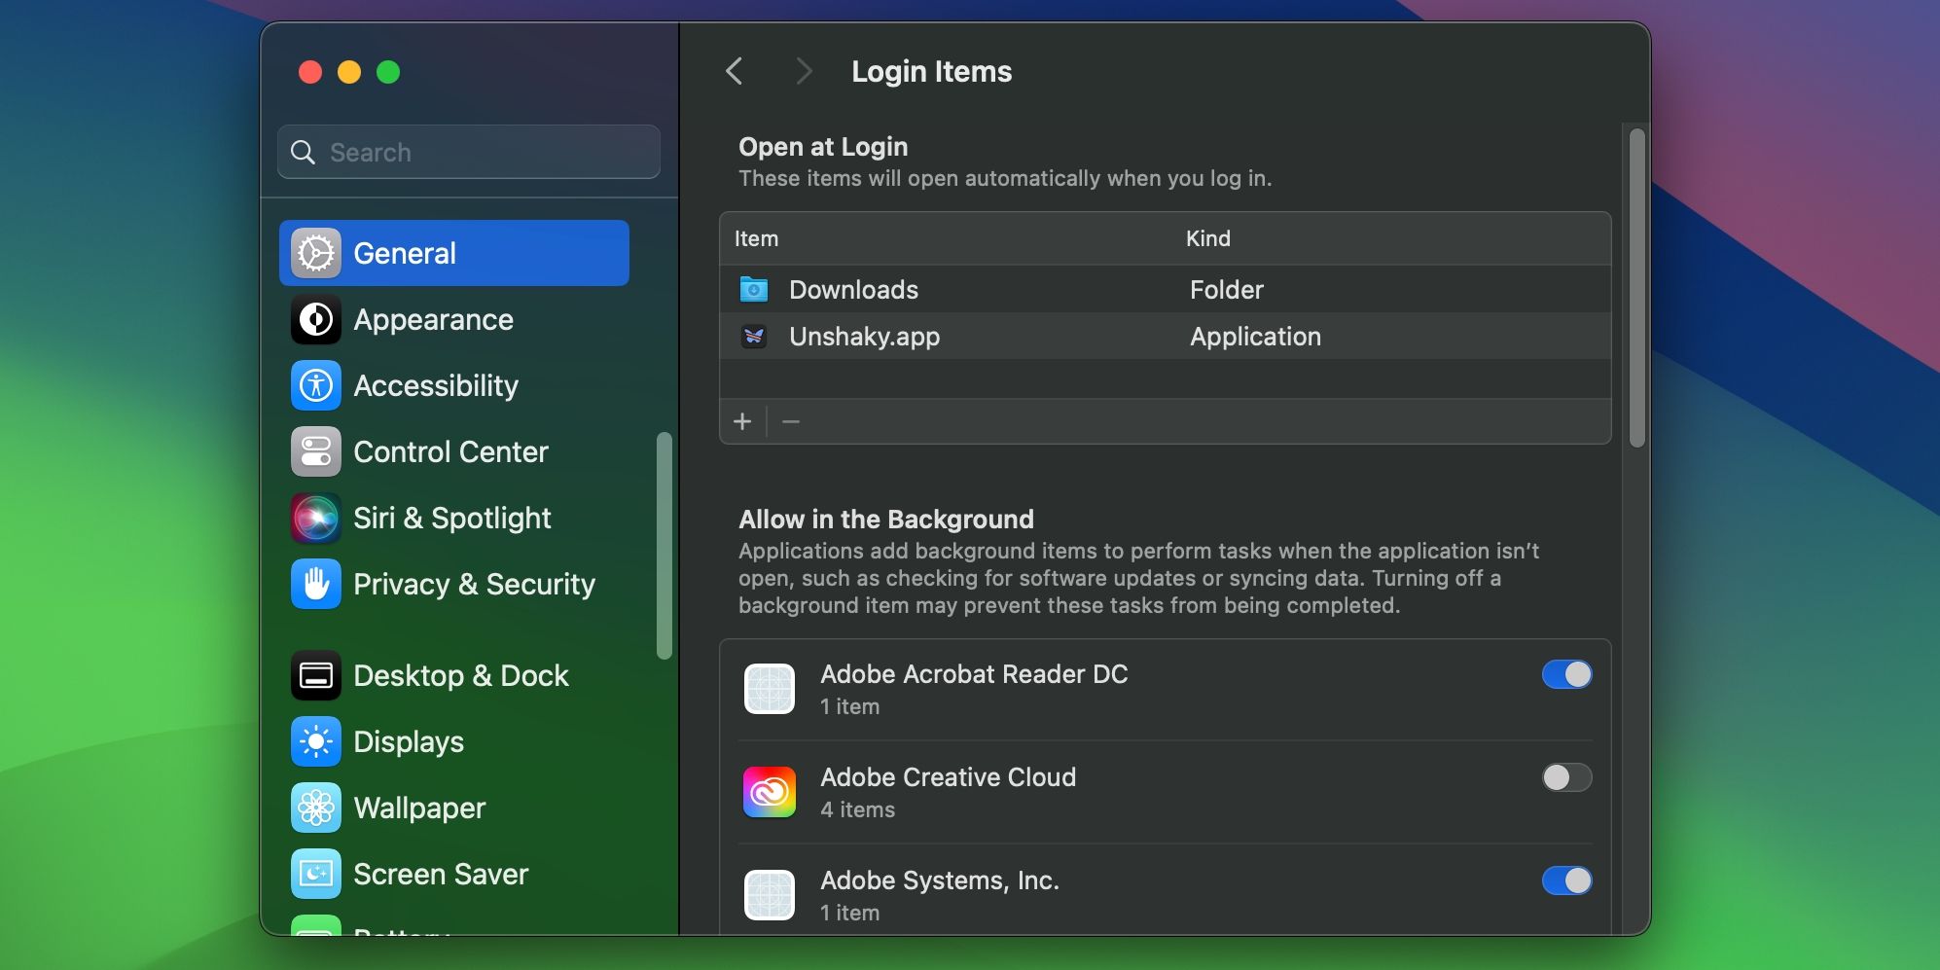Click the Search field in the sidebar

[467, 152]
